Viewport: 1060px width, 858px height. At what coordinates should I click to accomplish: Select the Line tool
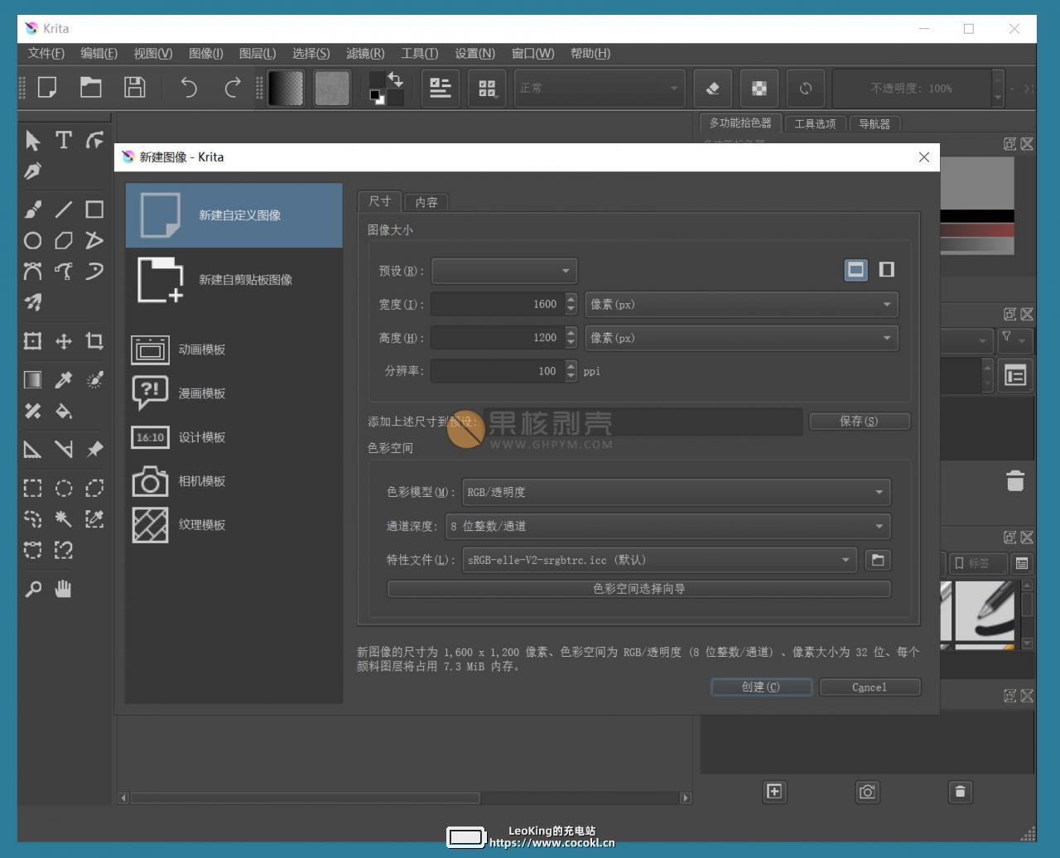click(x=64, y=210)
